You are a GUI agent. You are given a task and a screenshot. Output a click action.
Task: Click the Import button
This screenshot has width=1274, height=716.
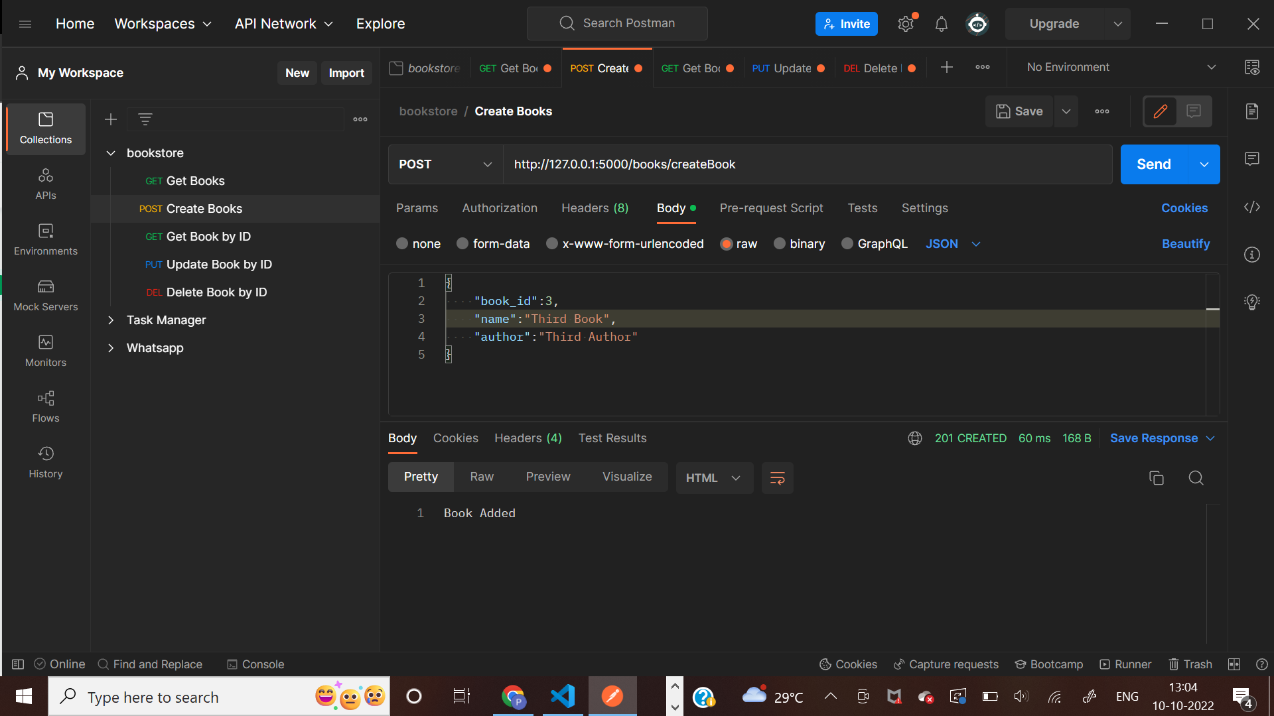coord(346,73)
